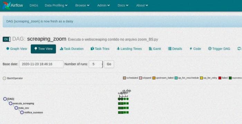Open Task Tries view
242x124 pixels.
[100, 49]
